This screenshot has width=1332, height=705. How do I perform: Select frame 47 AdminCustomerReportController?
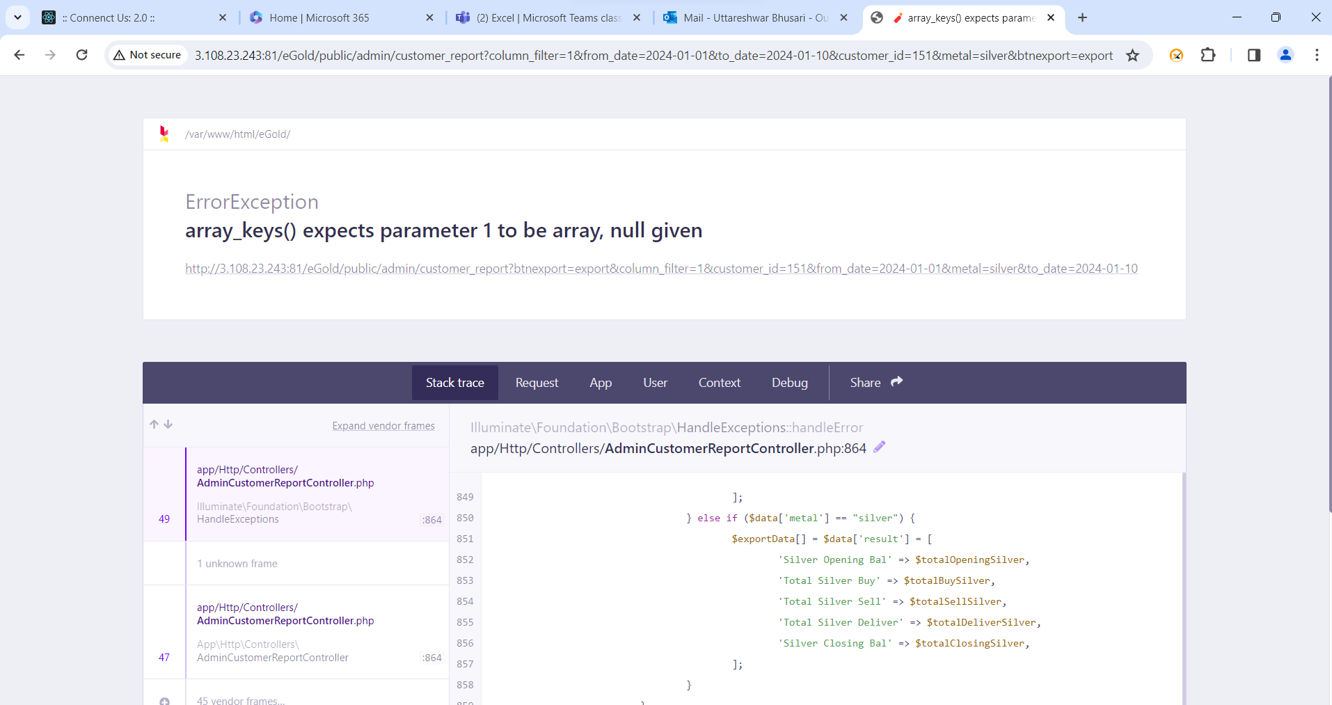tap(296, 632)
